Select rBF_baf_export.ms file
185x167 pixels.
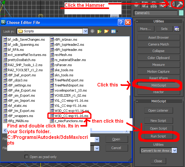(19, 75)
